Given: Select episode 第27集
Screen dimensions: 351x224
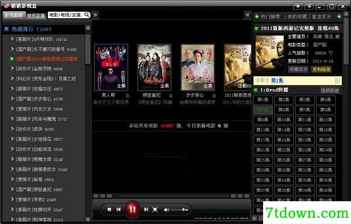Looking at the screenshot, I should coord(305,160).
